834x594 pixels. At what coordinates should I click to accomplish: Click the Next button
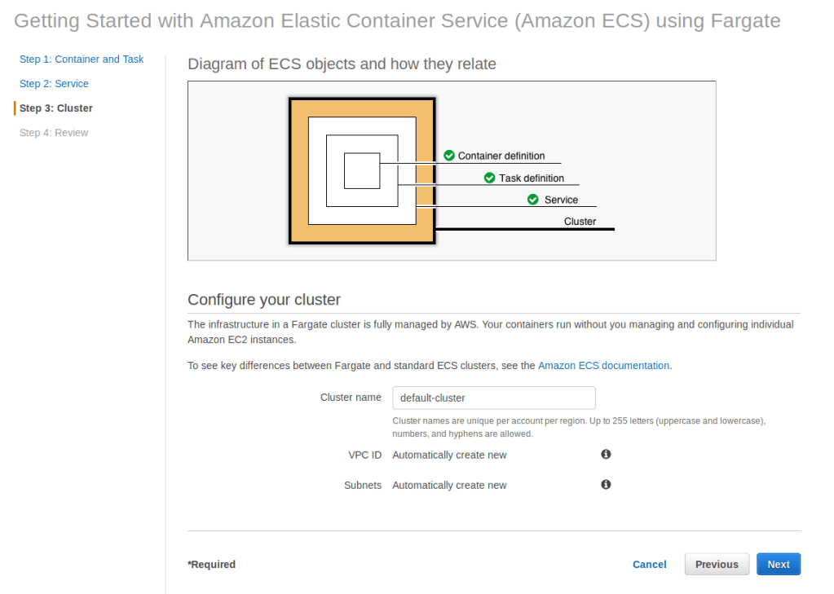pyautogui.click(x=779, y=565)
